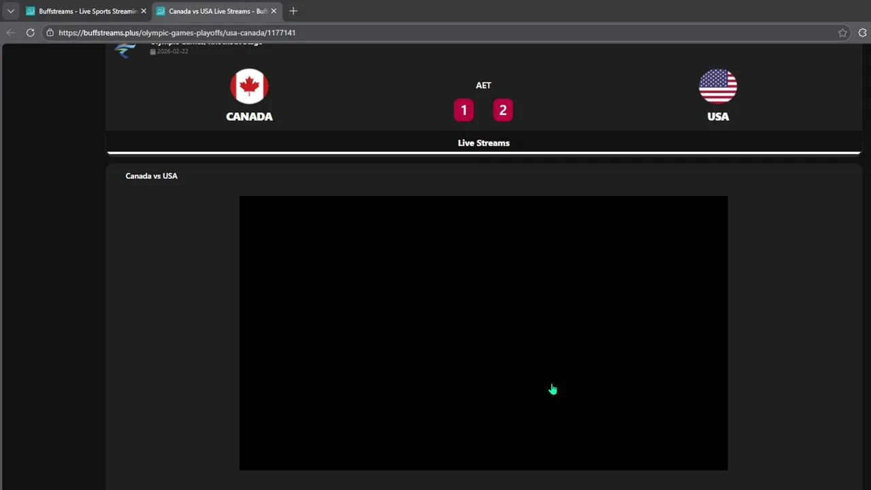Screen dimensions: 871x490
Task: Click the USA flag icon
Action: point(718,86)
